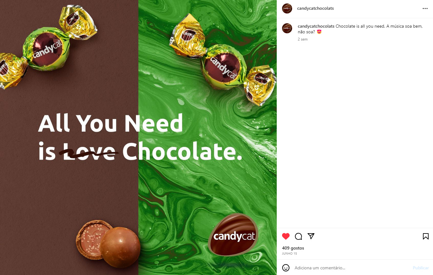
Task: Open candycatchocolats link in caption
Action: (x=316, y=26)
